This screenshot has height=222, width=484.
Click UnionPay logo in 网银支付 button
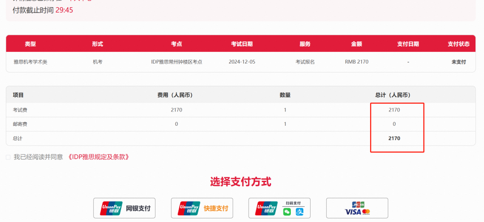(x=111, y=209)
